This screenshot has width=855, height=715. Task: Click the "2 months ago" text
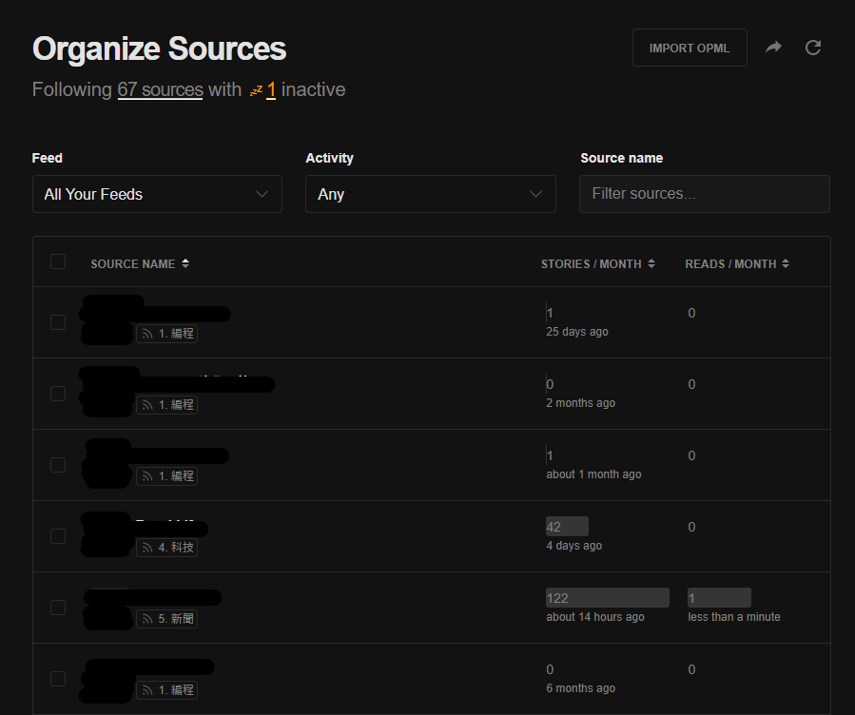point(581,403)
